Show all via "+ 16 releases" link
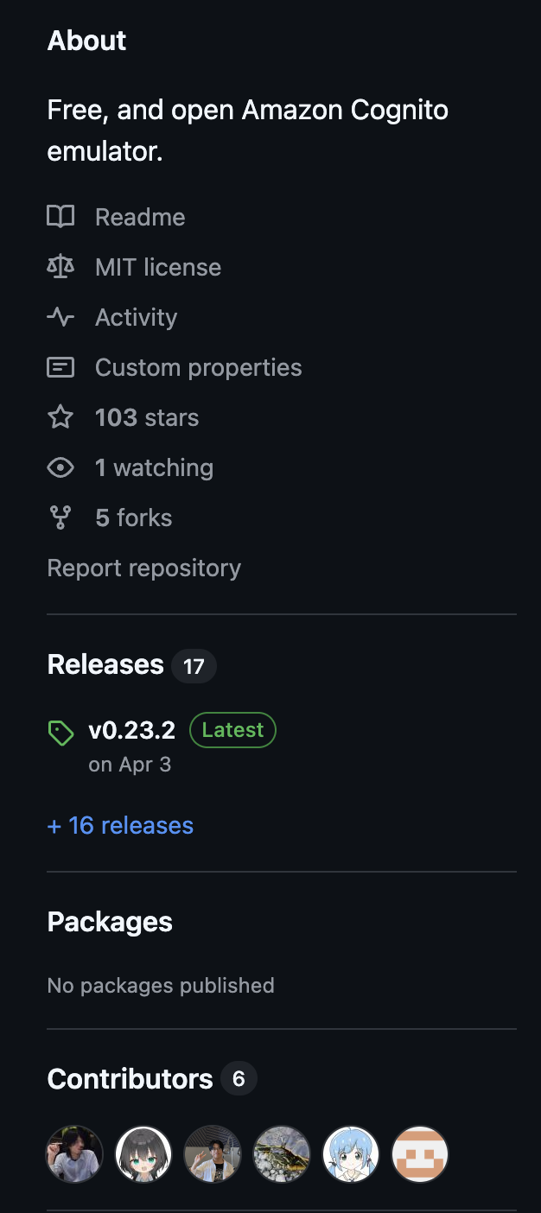This screenshot has width=541, height=1213. pyautogui.click(x=120, y=825)
